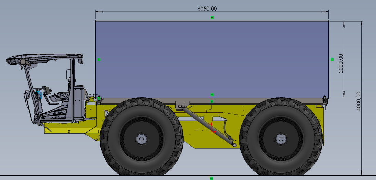Click the coincident relation icon at rectangle's lower-left corner
376x180 pixels.
click(99, 98)
